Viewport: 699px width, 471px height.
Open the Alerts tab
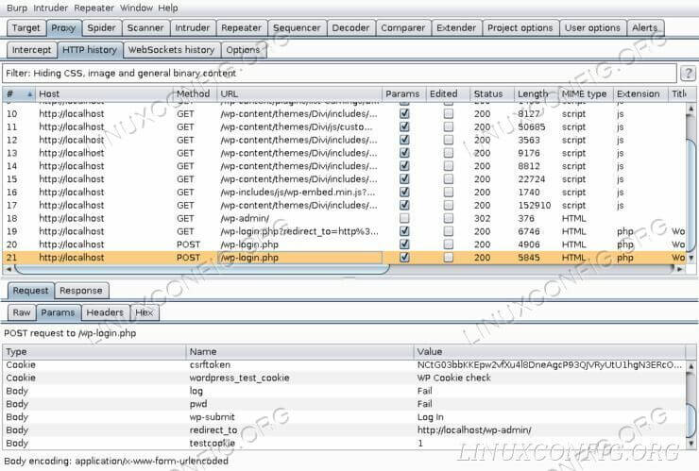tap(645, 27)
